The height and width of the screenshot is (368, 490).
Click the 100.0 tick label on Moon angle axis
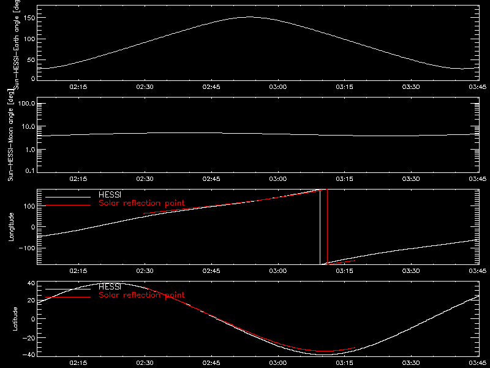26,104
